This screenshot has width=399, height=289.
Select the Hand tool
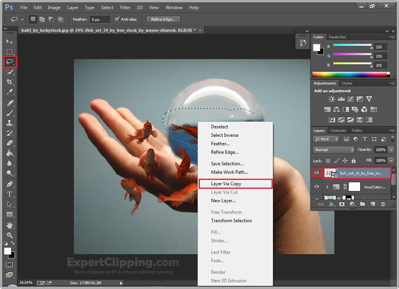point(10,225)
